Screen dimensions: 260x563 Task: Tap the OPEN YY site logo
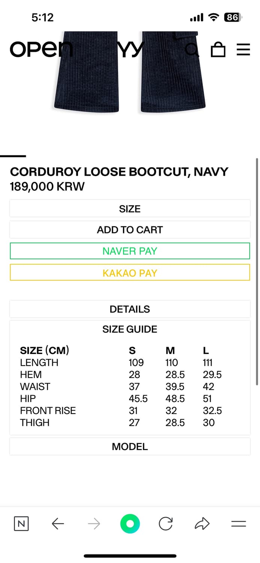coord(41,49)
